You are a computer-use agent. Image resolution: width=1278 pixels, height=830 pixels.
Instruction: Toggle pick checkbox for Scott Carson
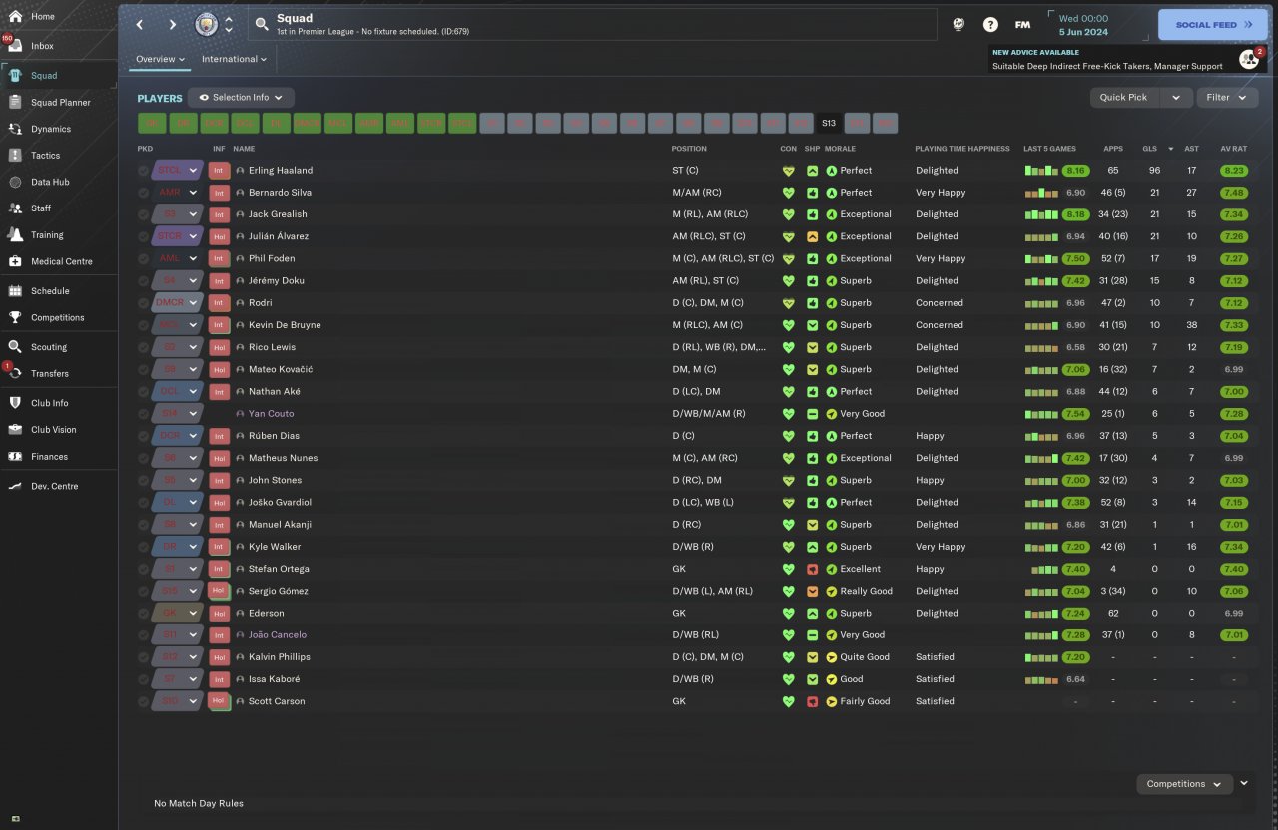coord(144,701)
